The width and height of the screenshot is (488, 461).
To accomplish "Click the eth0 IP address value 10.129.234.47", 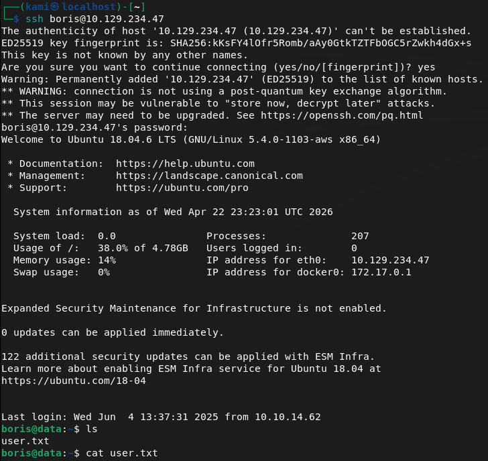I will pyautogui.click(x=390, y=260).
